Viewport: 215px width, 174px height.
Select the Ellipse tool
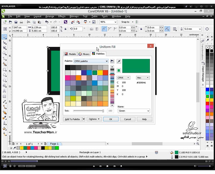(4, 75)
